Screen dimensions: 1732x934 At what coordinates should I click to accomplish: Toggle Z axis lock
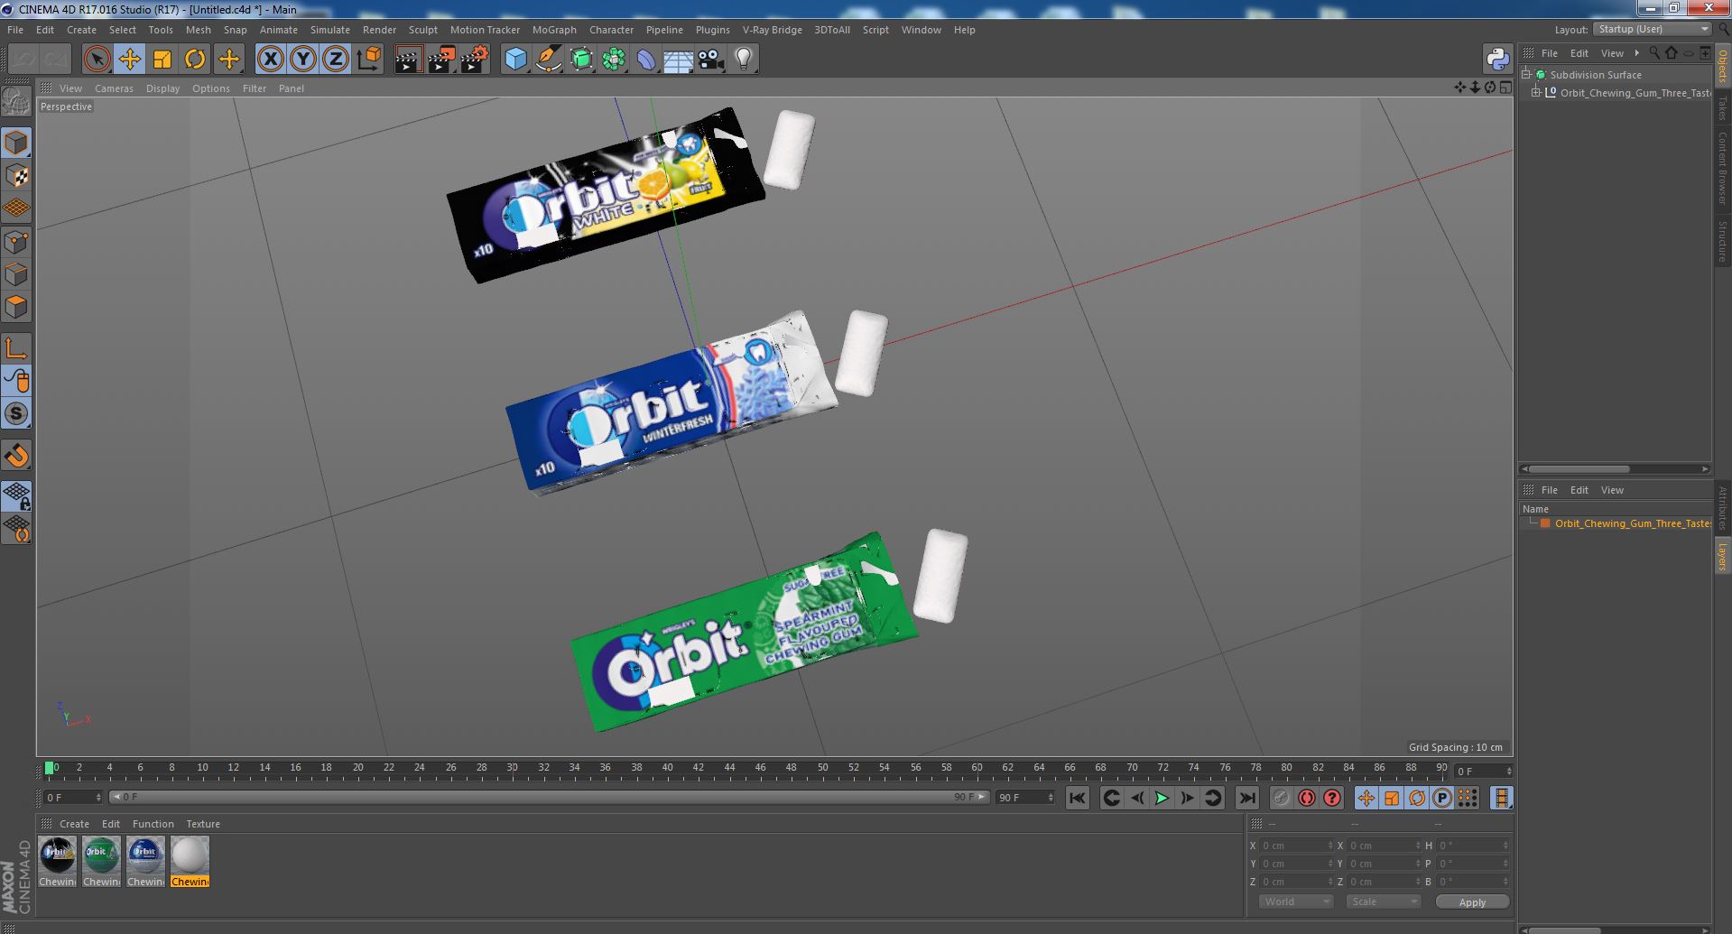click(x=336, y=60)
